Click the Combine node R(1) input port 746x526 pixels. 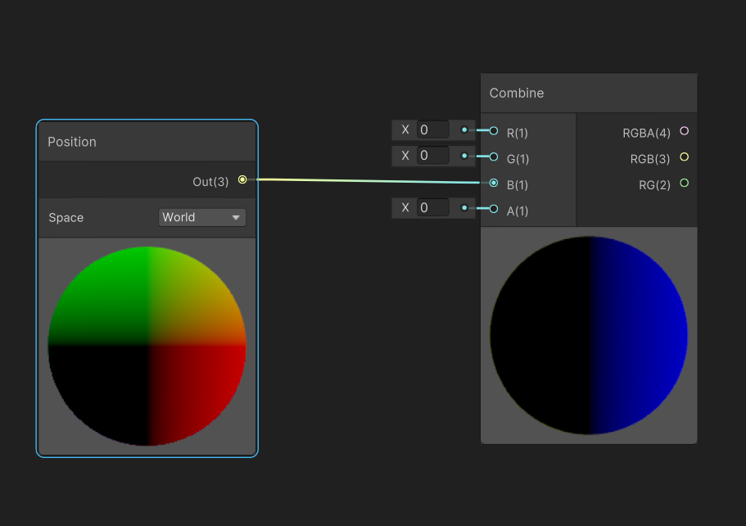[x=494, y=131]
